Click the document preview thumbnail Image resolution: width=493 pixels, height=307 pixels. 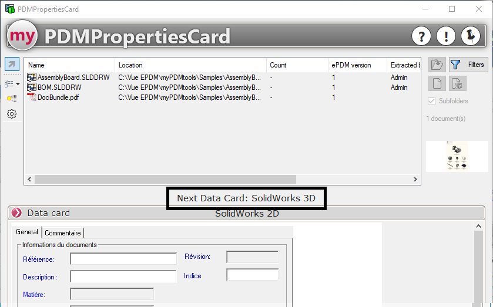[x=457, y=156]
